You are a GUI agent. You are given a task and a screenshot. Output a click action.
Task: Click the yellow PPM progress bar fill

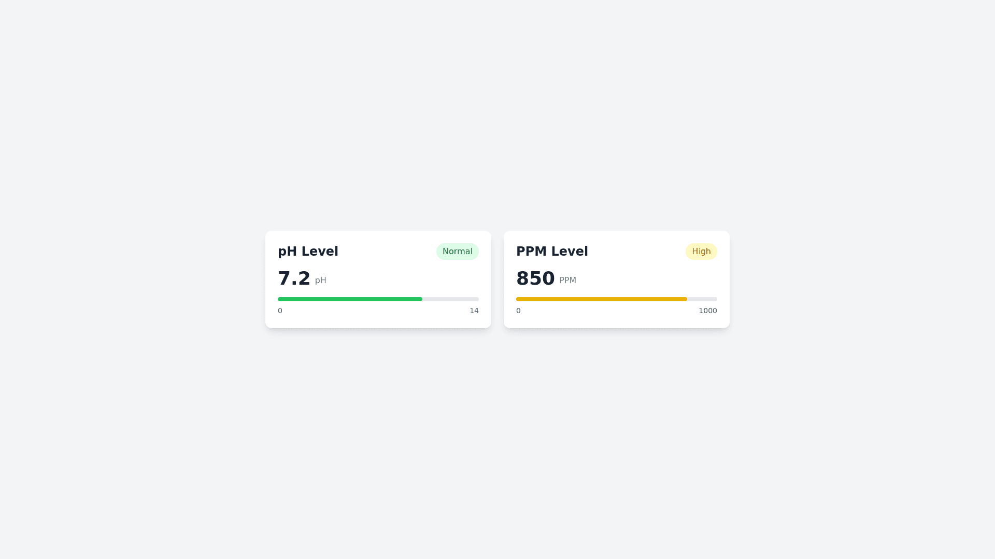pos(601,299)
